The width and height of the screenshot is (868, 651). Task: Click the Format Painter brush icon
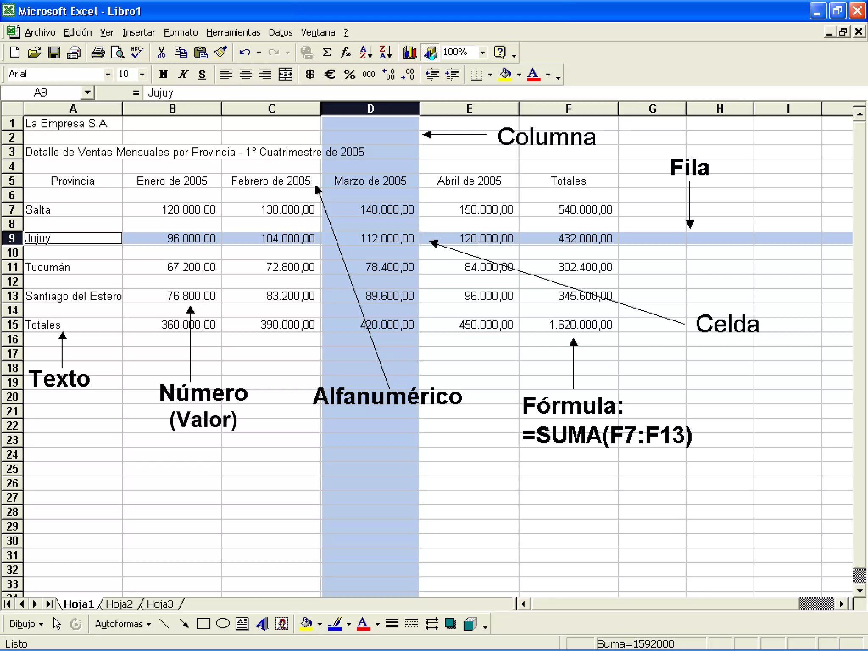tap(220, 53)
